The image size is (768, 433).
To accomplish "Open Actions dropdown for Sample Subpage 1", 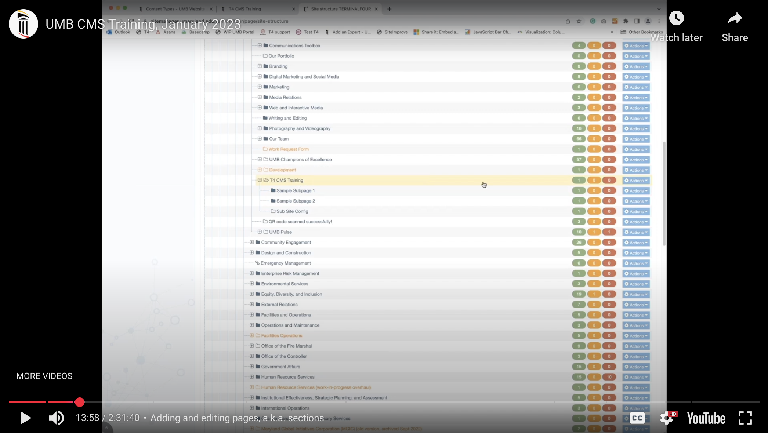I will [636, 191].
